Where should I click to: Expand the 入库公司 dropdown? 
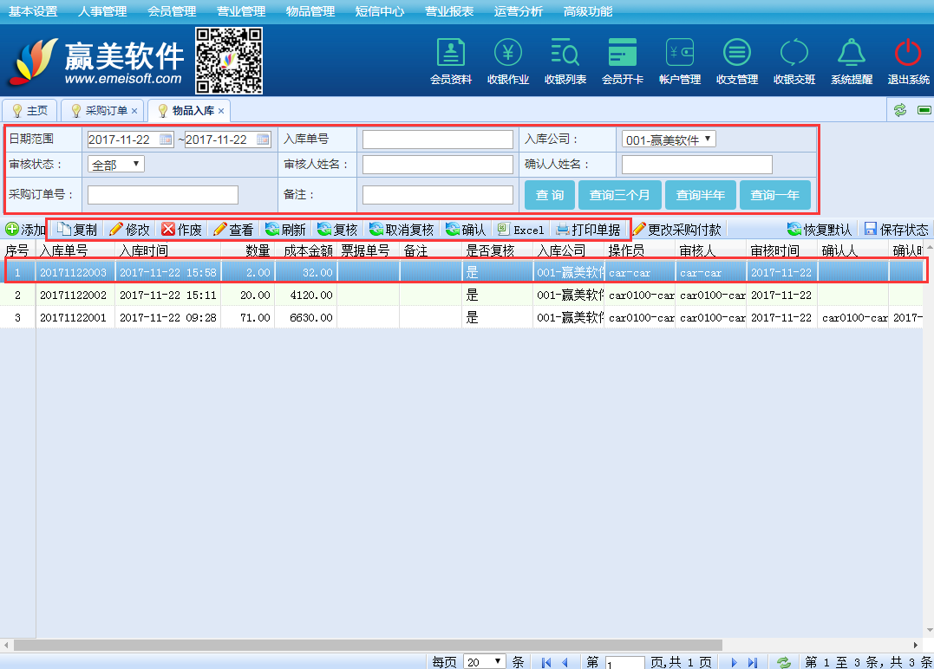pos(669,140)
